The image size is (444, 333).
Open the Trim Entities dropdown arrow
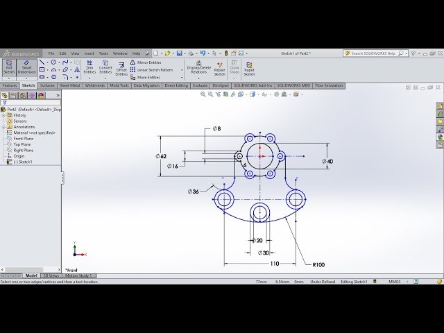(x=89, y=78)
